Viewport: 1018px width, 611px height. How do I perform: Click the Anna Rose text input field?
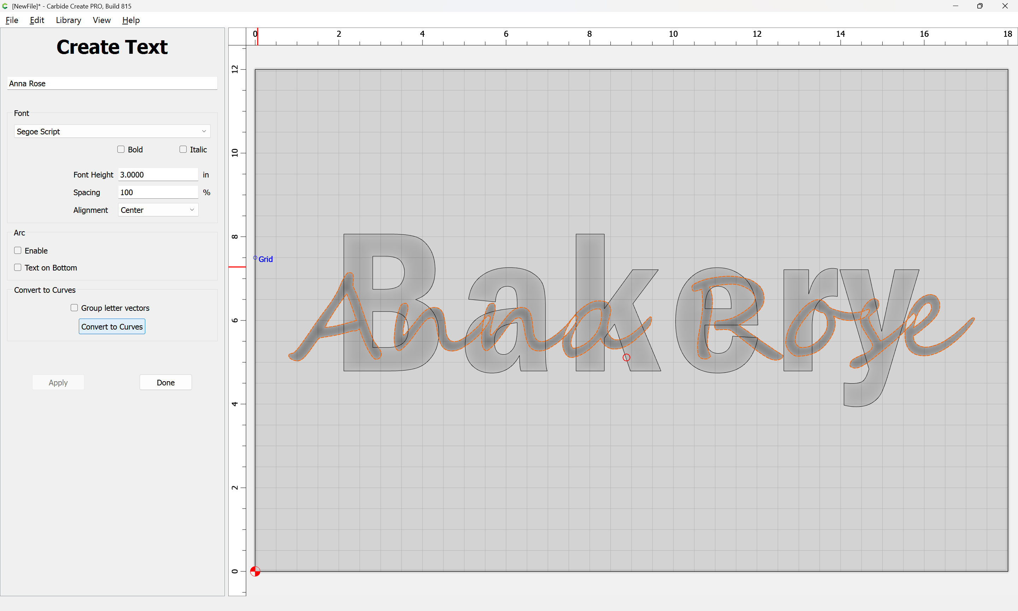coord(112,83)
